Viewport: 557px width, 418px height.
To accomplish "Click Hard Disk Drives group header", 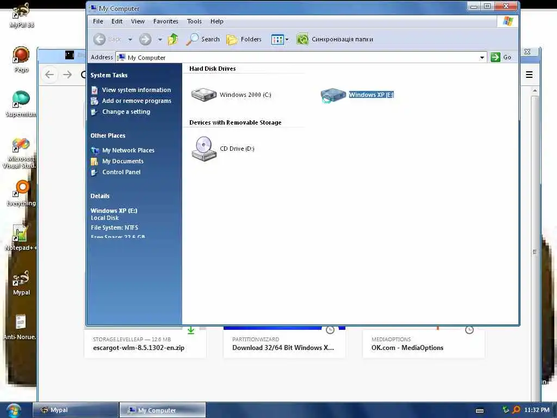I will [x=213, y=69].
